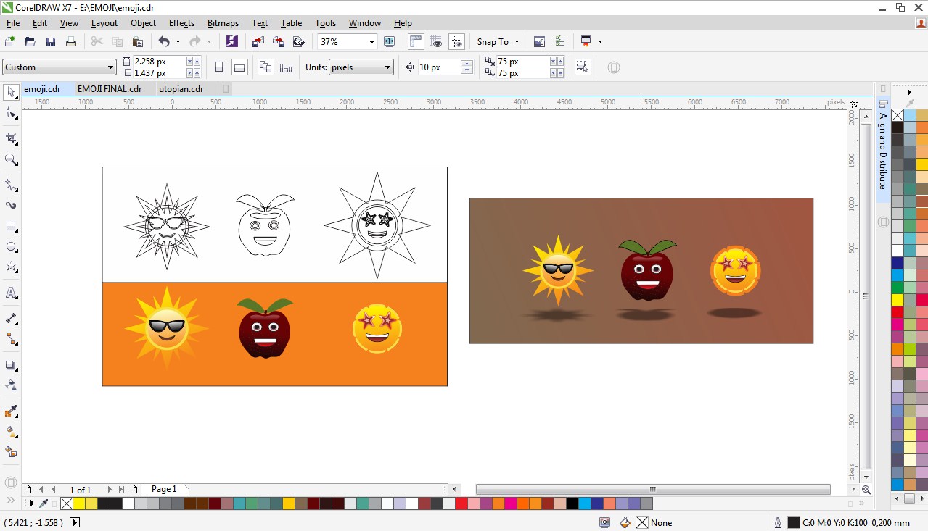Expand the document palette menu arrow
This screenshot has height=531, width=928.
(31, 503)
